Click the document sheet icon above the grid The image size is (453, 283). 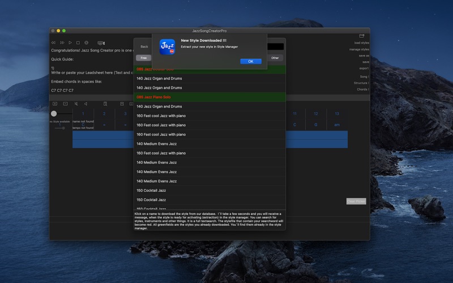click(105, 104)
